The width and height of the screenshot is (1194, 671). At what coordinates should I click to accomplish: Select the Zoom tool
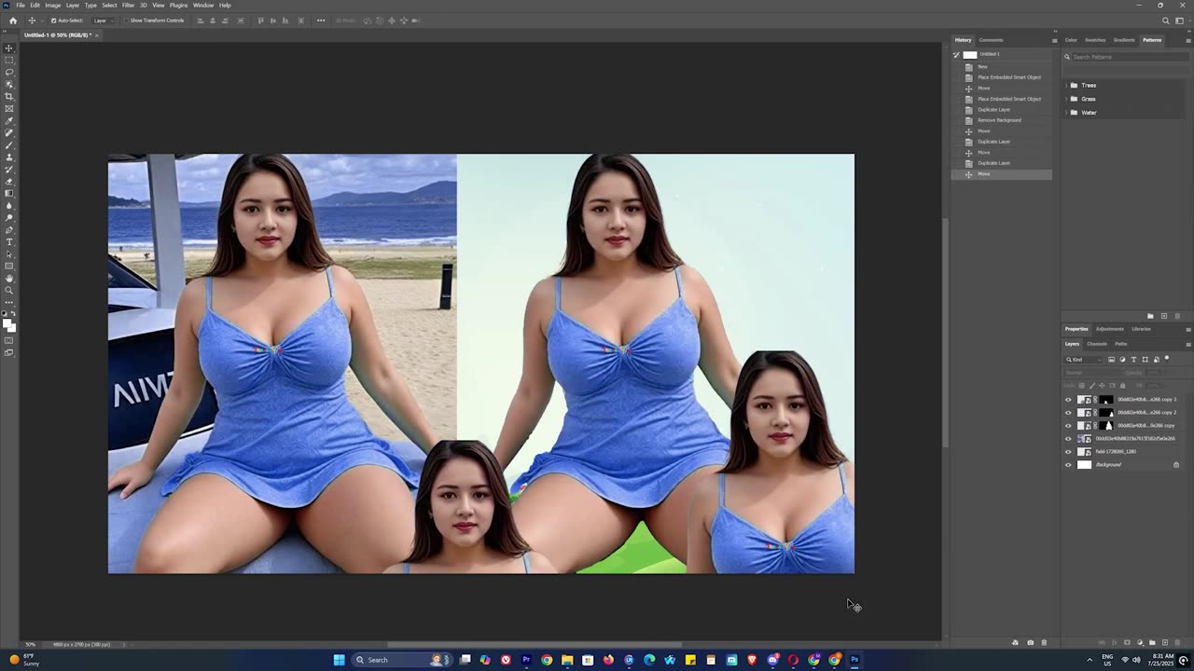click(x=9, y=290)
